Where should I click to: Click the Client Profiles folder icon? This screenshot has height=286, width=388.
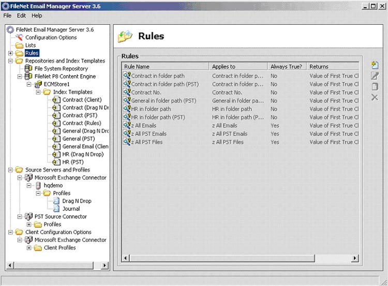pyautogui.click(x=38, y=248)
